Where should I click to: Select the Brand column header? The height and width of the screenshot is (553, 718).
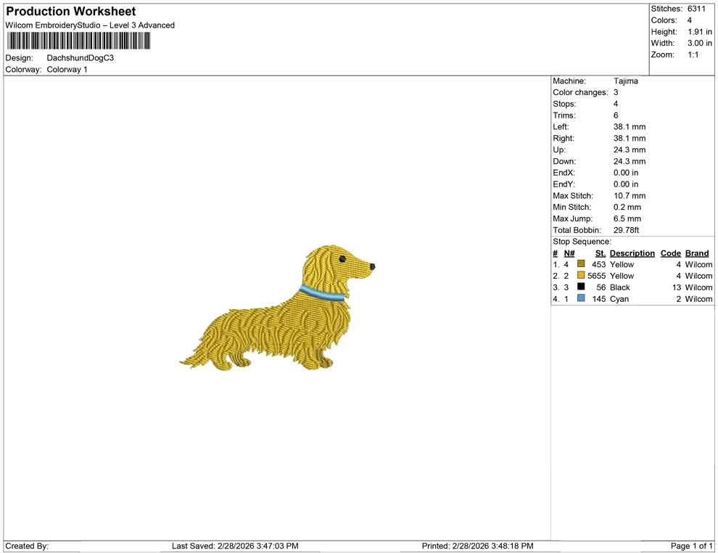tap(696, 253)
